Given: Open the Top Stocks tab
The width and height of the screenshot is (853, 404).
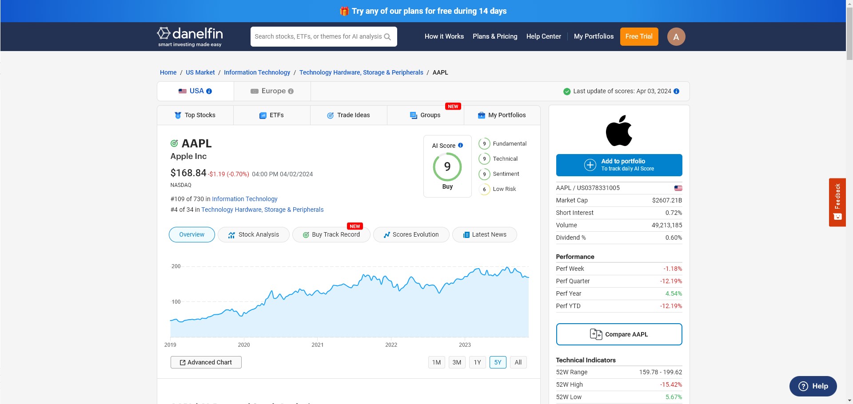Looking at the screenshot, I should (x=195, y=115).
